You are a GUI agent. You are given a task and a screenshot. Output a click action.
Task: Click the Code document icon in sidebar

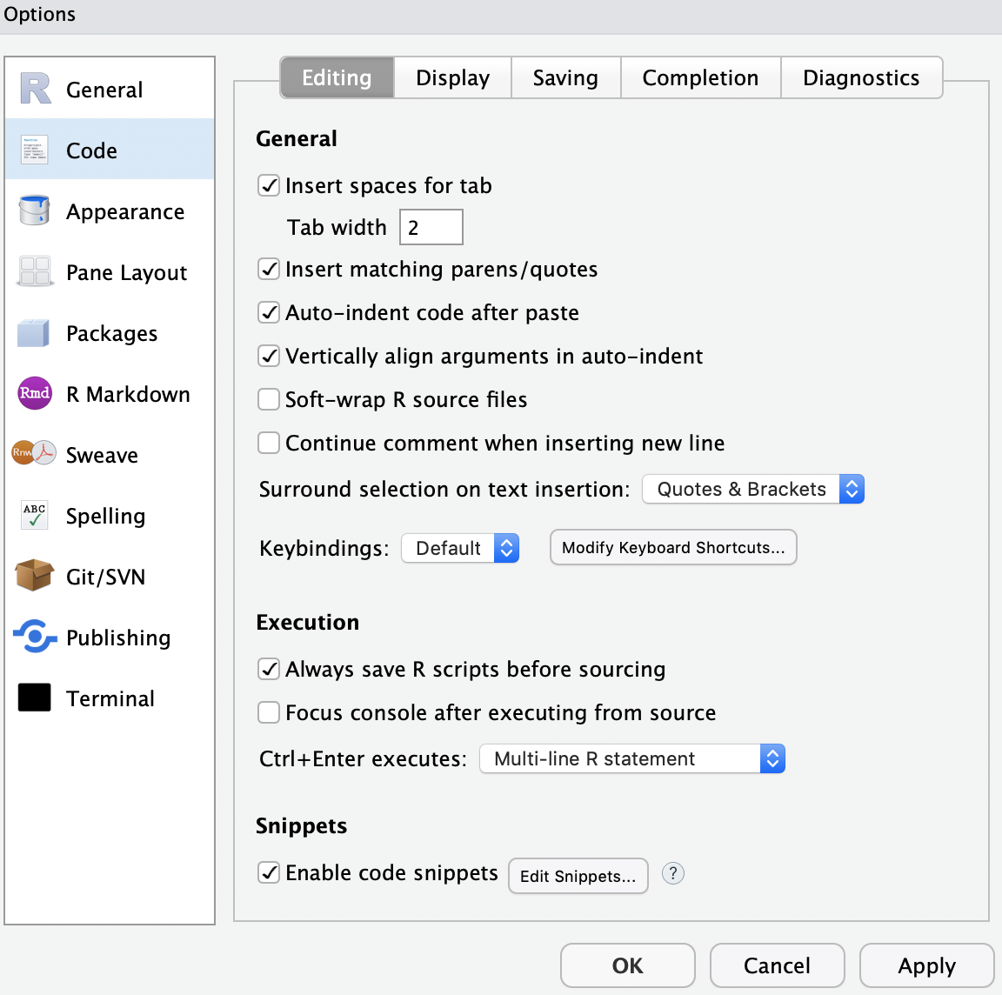tap(35, 150)
